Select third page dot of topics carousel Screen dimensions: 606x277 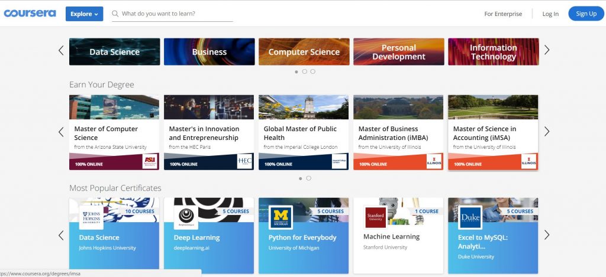click(x=312, y=71)
